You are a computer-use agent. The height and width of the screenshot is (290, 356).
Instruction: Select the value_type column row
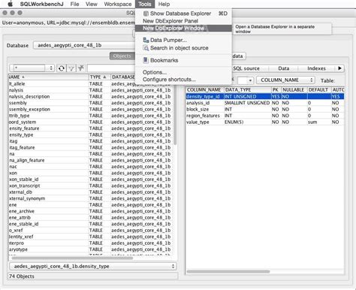pos(265,122)
